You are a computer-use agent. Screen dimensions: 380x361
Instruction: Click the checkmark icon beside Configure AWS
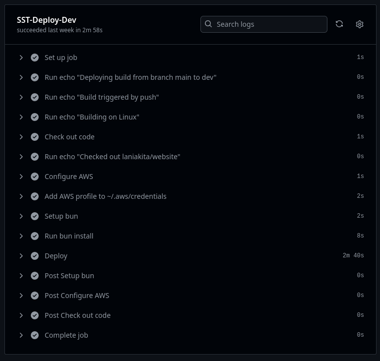coord(35,177)
